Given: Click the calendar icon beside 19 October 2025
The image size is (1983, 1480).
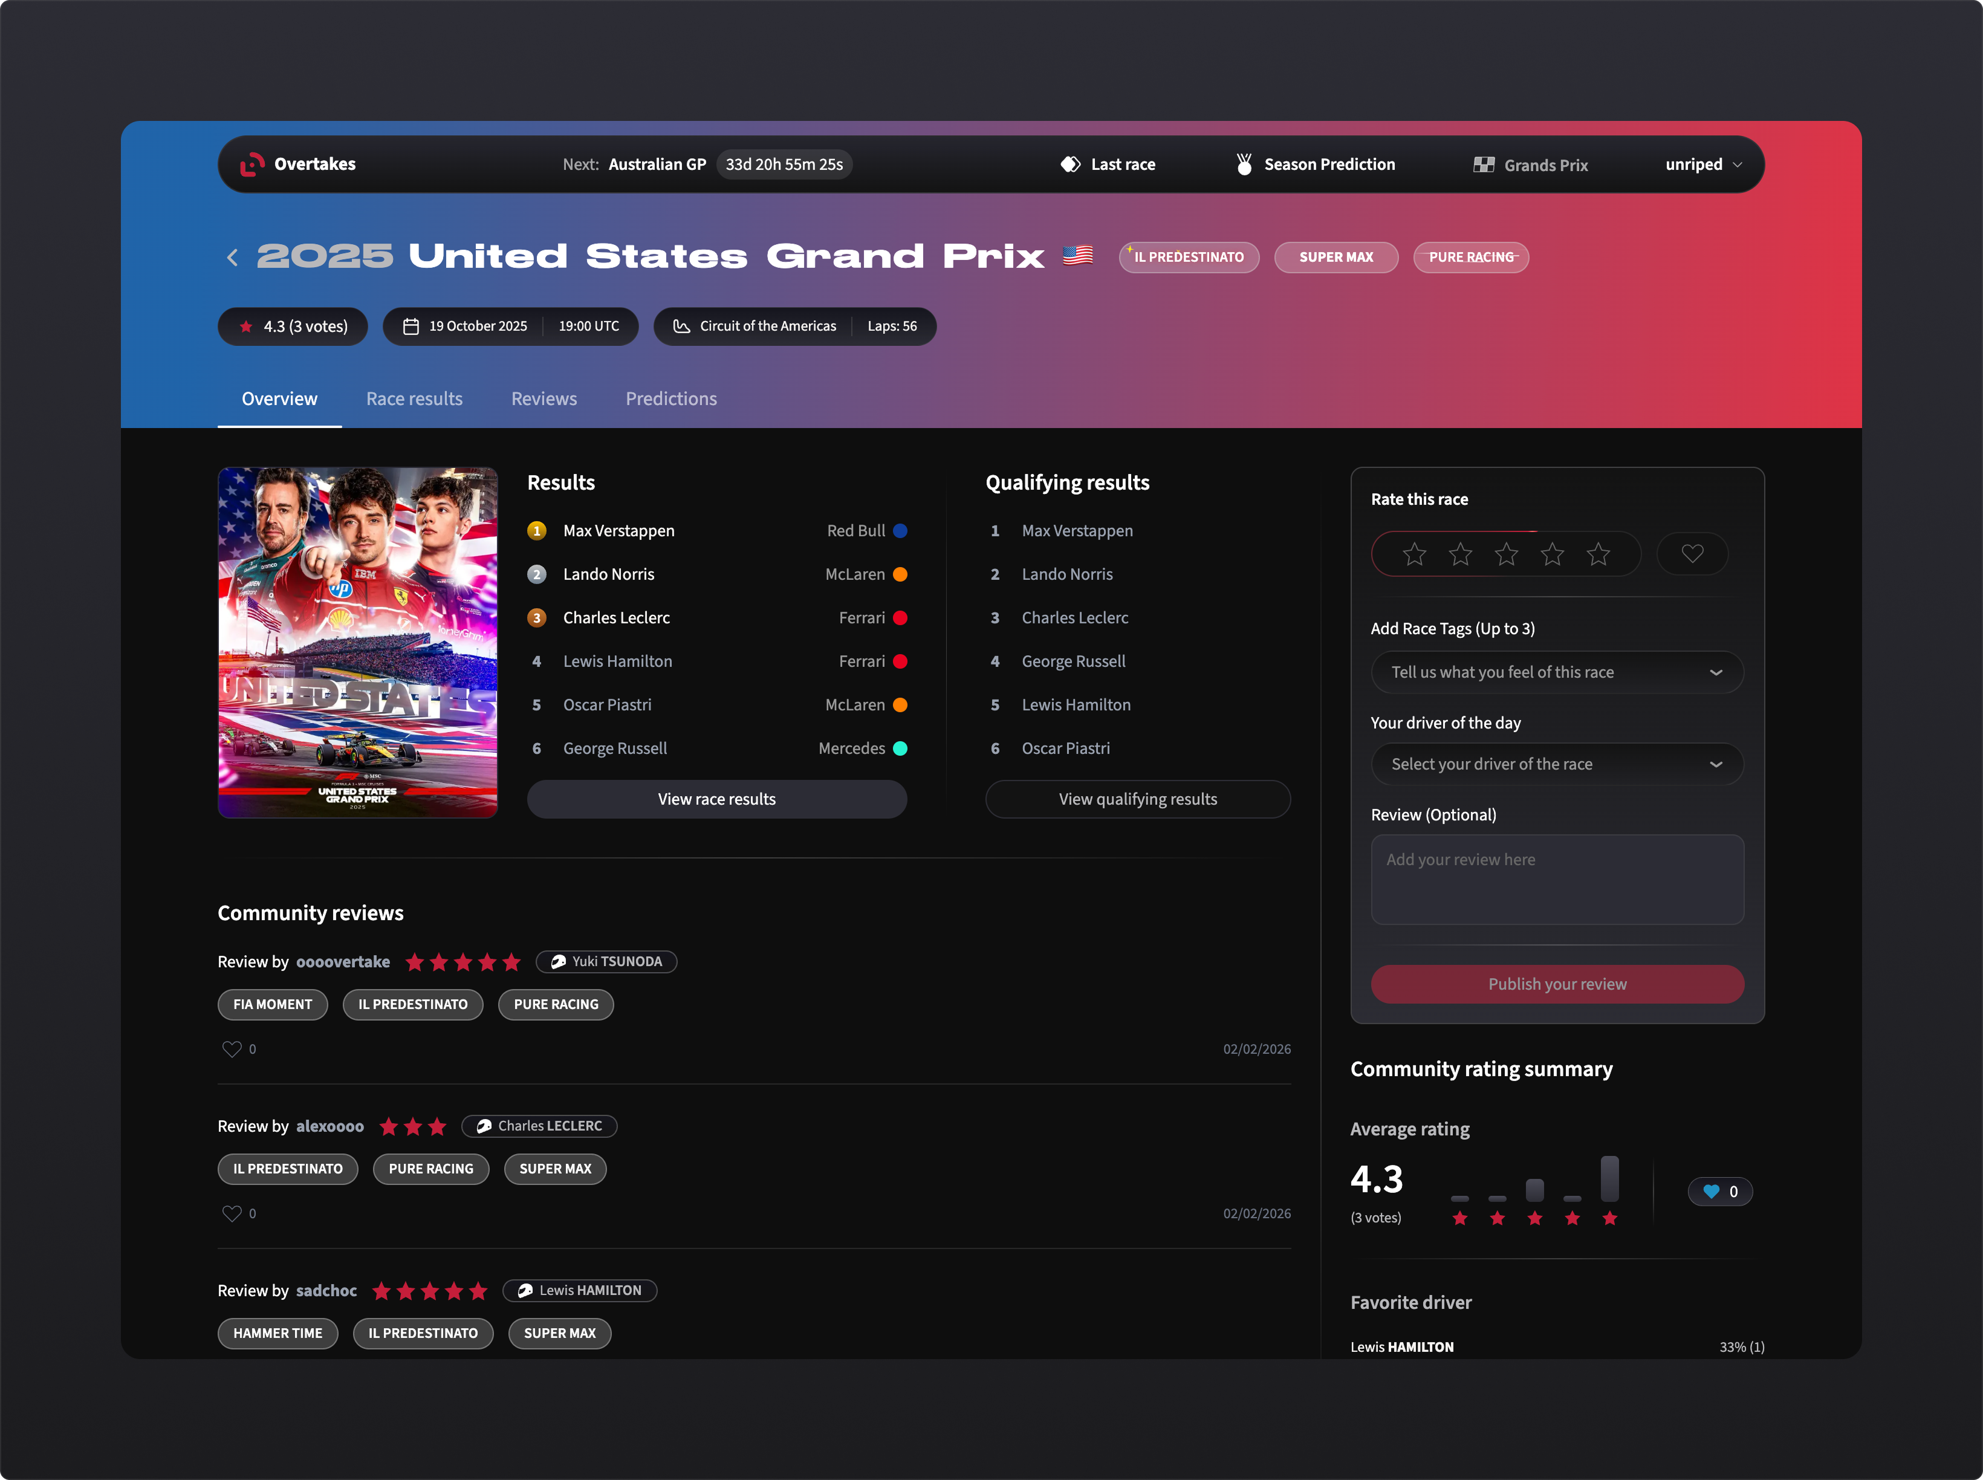Looking at the screenshot, I should [x=411, y=326].
